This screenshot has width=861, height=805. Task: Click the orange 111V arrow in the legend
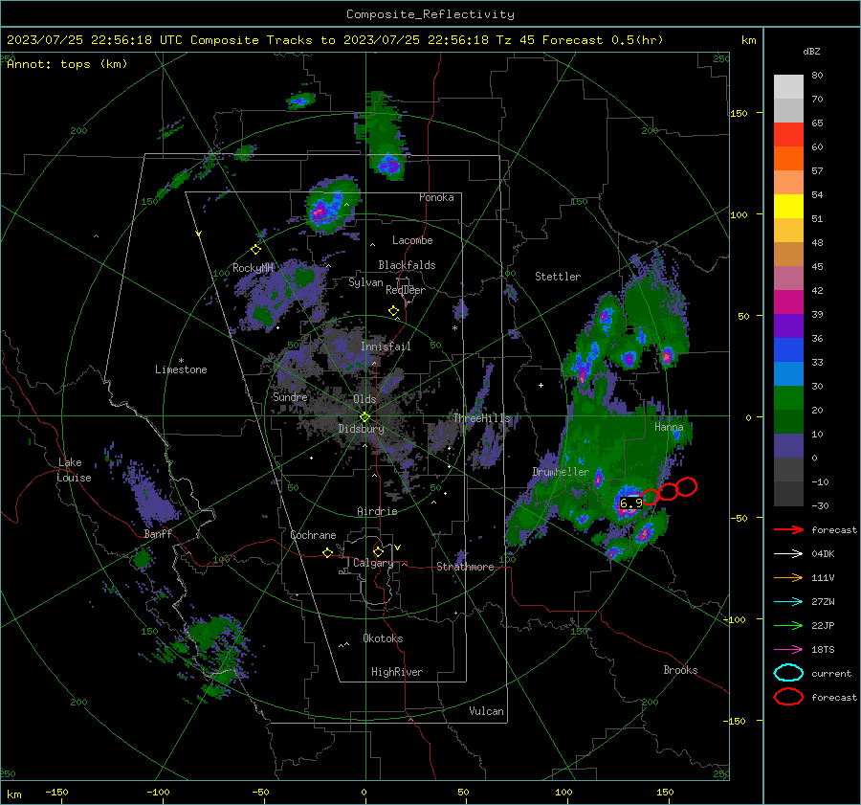(x=788, y=577)
